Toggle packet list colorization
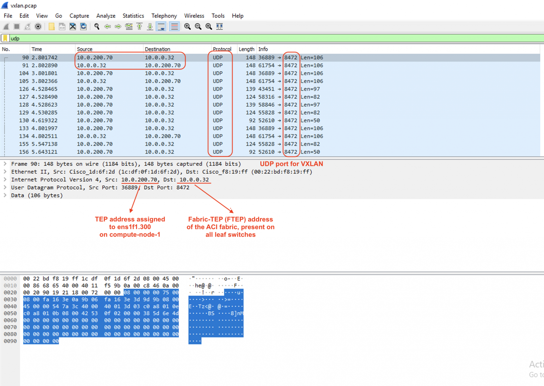544x386 pixels. tap(174, 27)
